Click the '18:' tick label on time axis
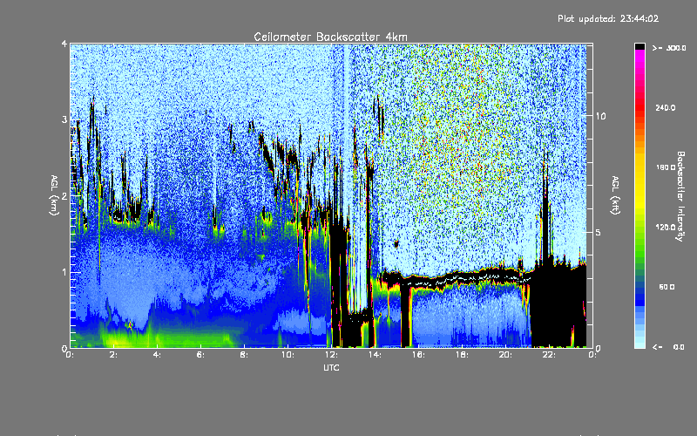The height and width of the screenshot is (436, 697). (x=463, y=355)
